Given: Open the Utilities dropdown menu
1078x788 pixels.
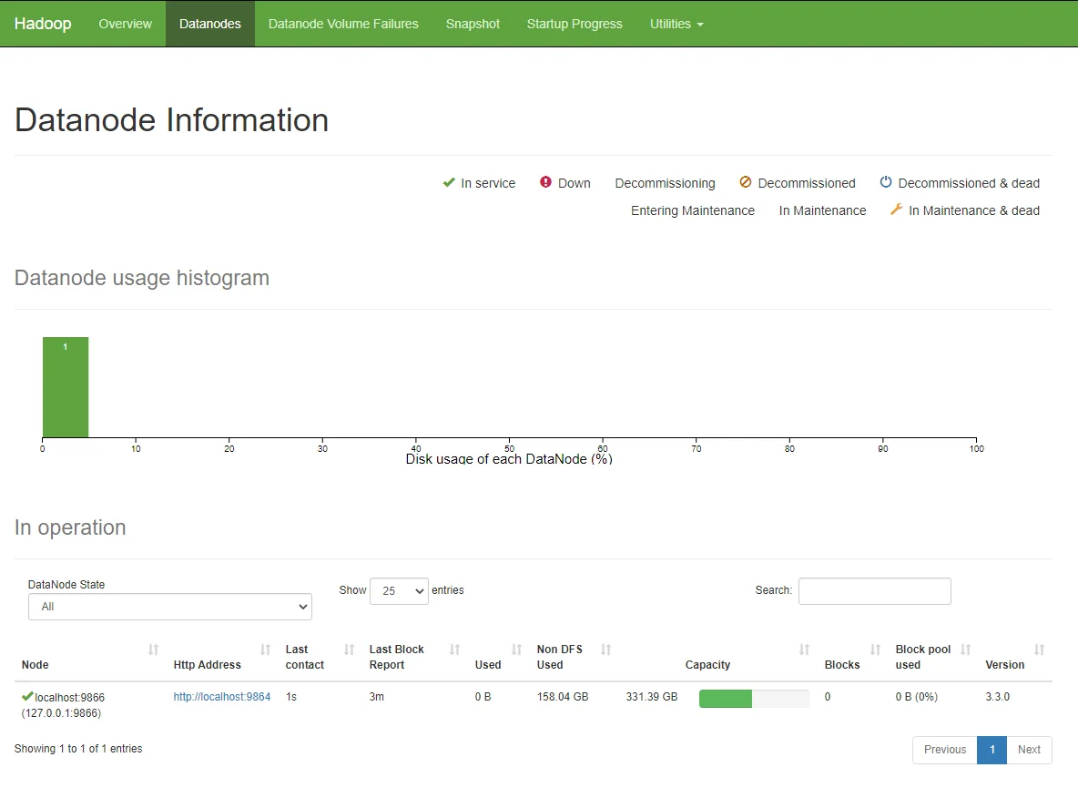Looking at the screenshot, I should (676, 24).
